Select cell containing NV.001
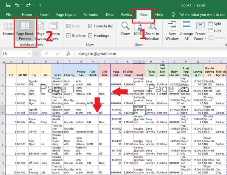Image resolution: width=227 pixels, height=175 pixels. 23,82
